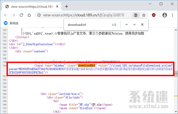
Task: Open Chrome's three-dot menu
Action: 172,15
